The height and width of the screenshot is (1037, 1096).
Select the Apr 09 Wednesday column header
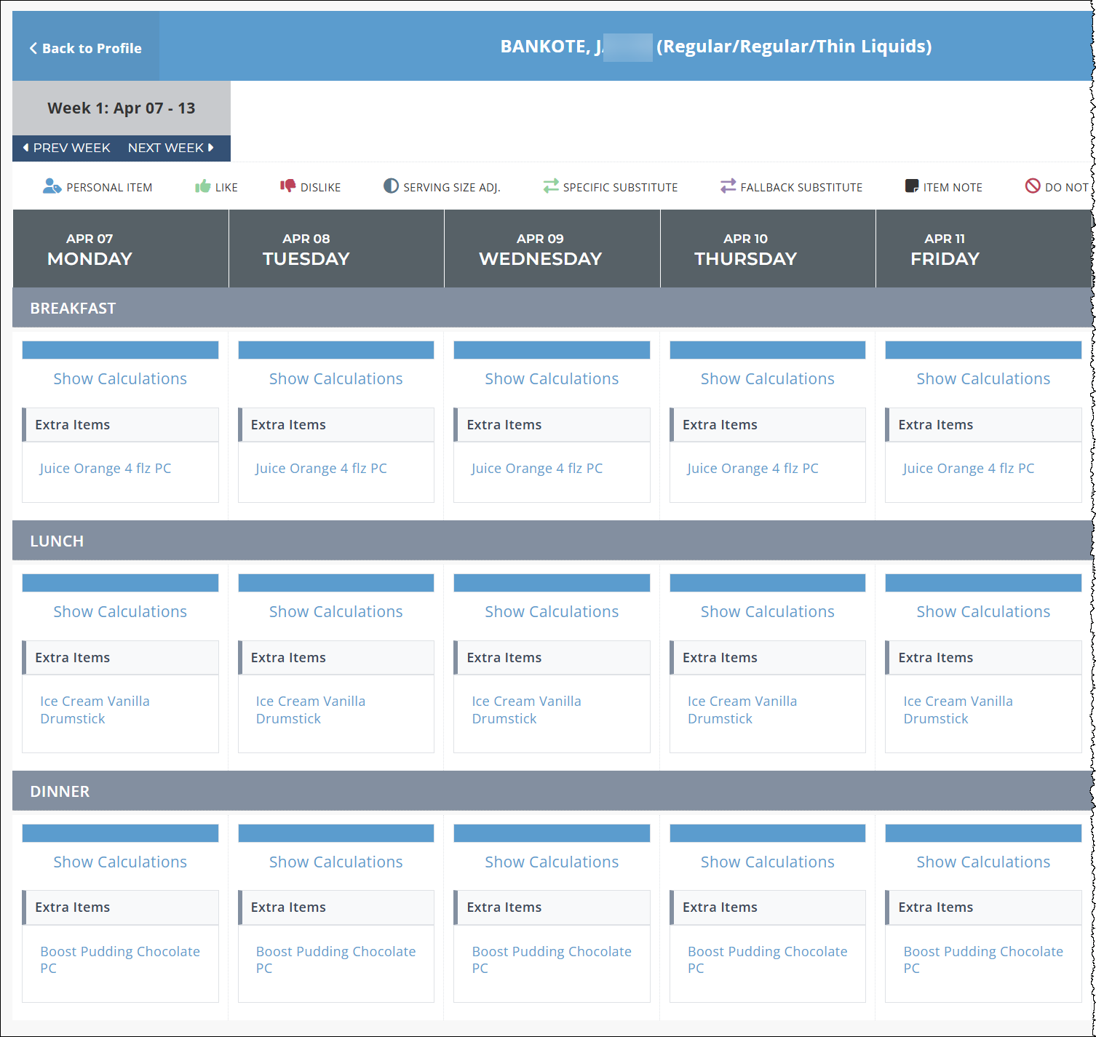tap(552, 249)
